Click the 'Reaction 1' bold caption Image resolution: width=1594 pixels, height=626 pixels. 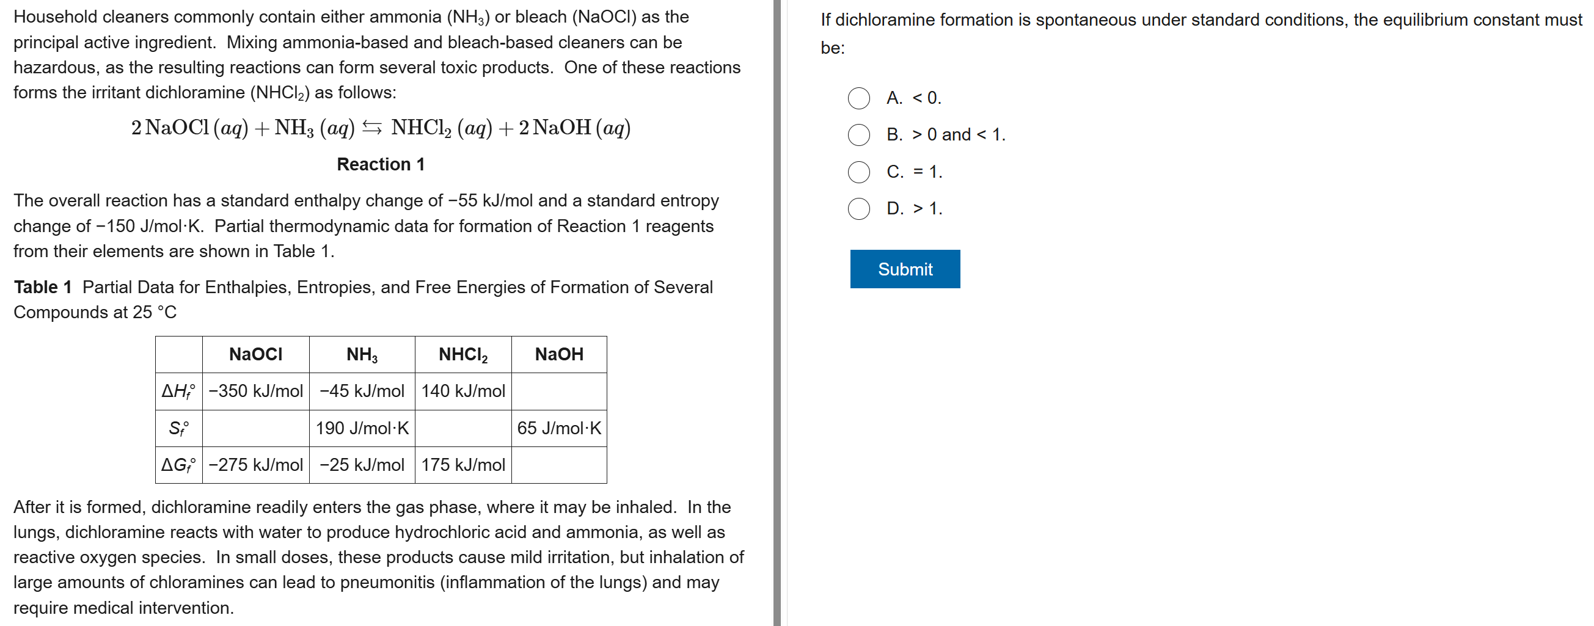381,164
